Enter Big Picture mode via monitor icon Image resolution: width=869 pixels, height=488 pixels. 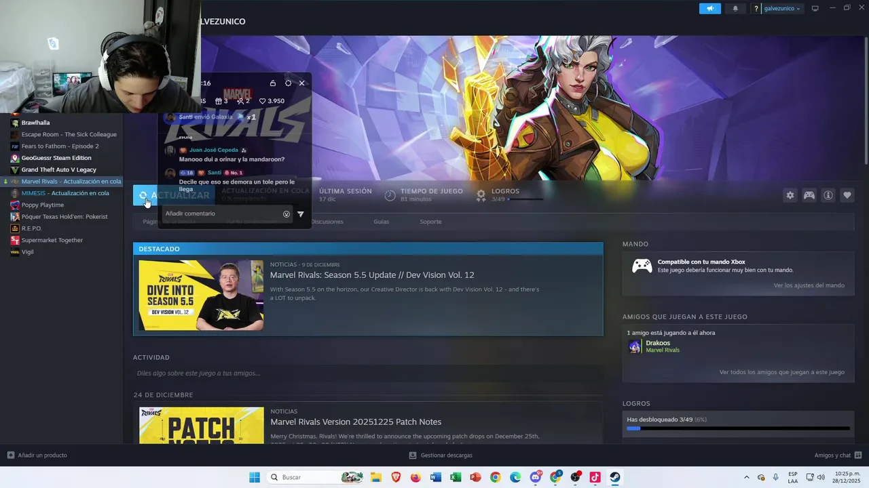pyautogui.click(x=815, y=9)
